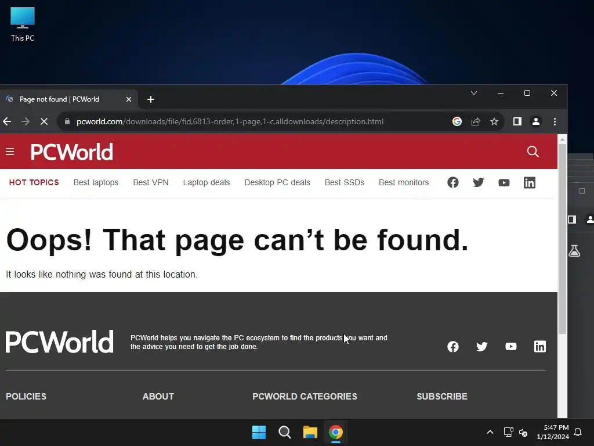Toggle Chrome side panel
Image resolution: width=594 pixels, height=446 pixels.
coord(517,121)
